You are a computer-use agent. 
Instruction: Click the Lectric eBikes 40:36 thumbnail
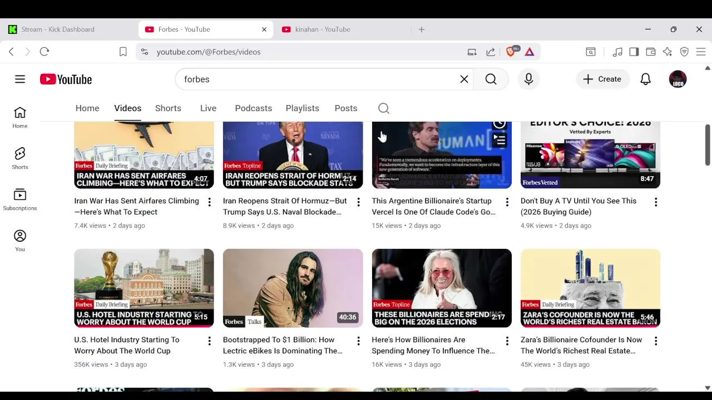point(293,288)
